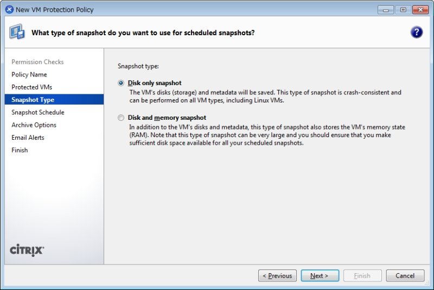This screenshot has height=290, width=434.
Task: Open help via the blue question mark icon
Action: (416, 33)
